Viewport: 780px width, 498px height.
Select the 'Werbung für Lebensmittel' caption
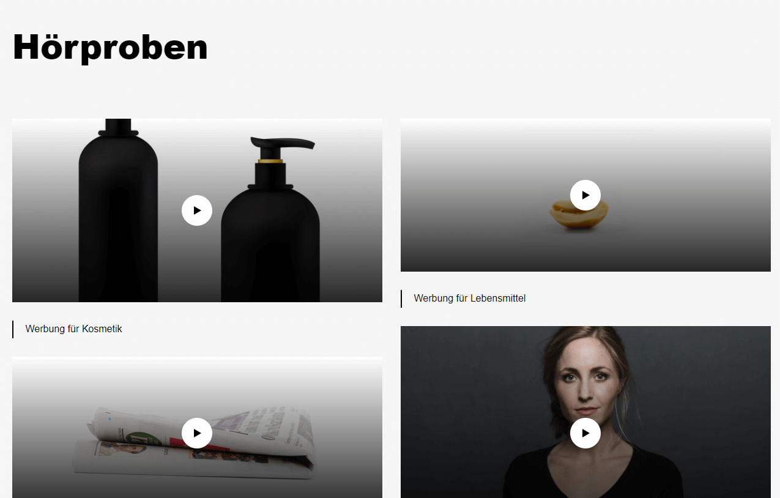click(x=469, y=299)
